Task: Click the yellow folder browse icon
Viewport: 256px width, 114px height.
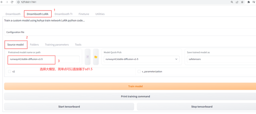Action: click(96, 57)
